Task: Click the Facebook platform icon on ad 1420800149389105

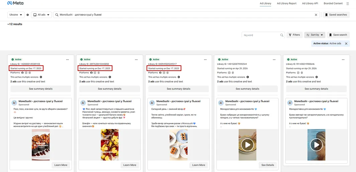Action: pos(22,73)
